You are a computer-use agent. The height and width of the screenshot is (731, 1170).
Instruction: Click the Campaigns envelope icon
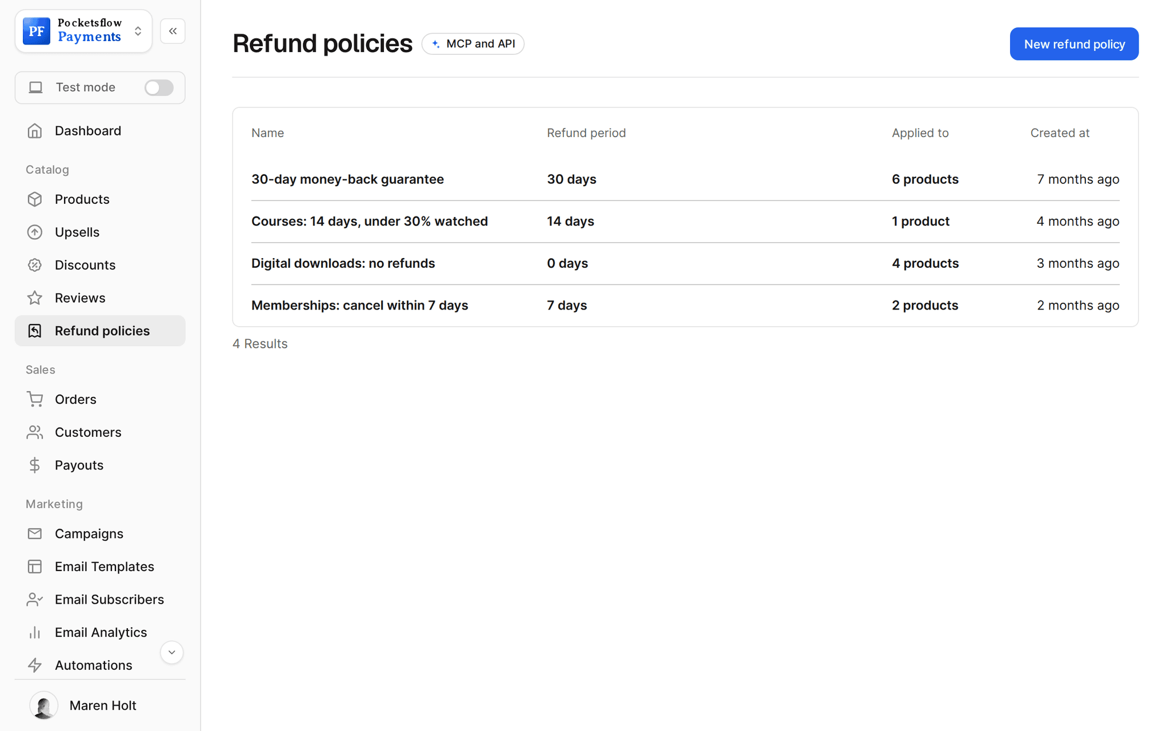pos(35,533)
